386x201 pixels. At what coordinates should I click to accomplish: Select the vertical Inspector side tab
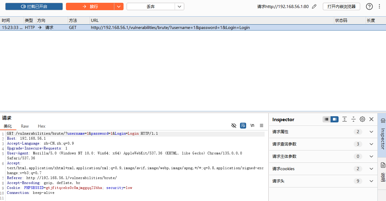coord(382,136)
